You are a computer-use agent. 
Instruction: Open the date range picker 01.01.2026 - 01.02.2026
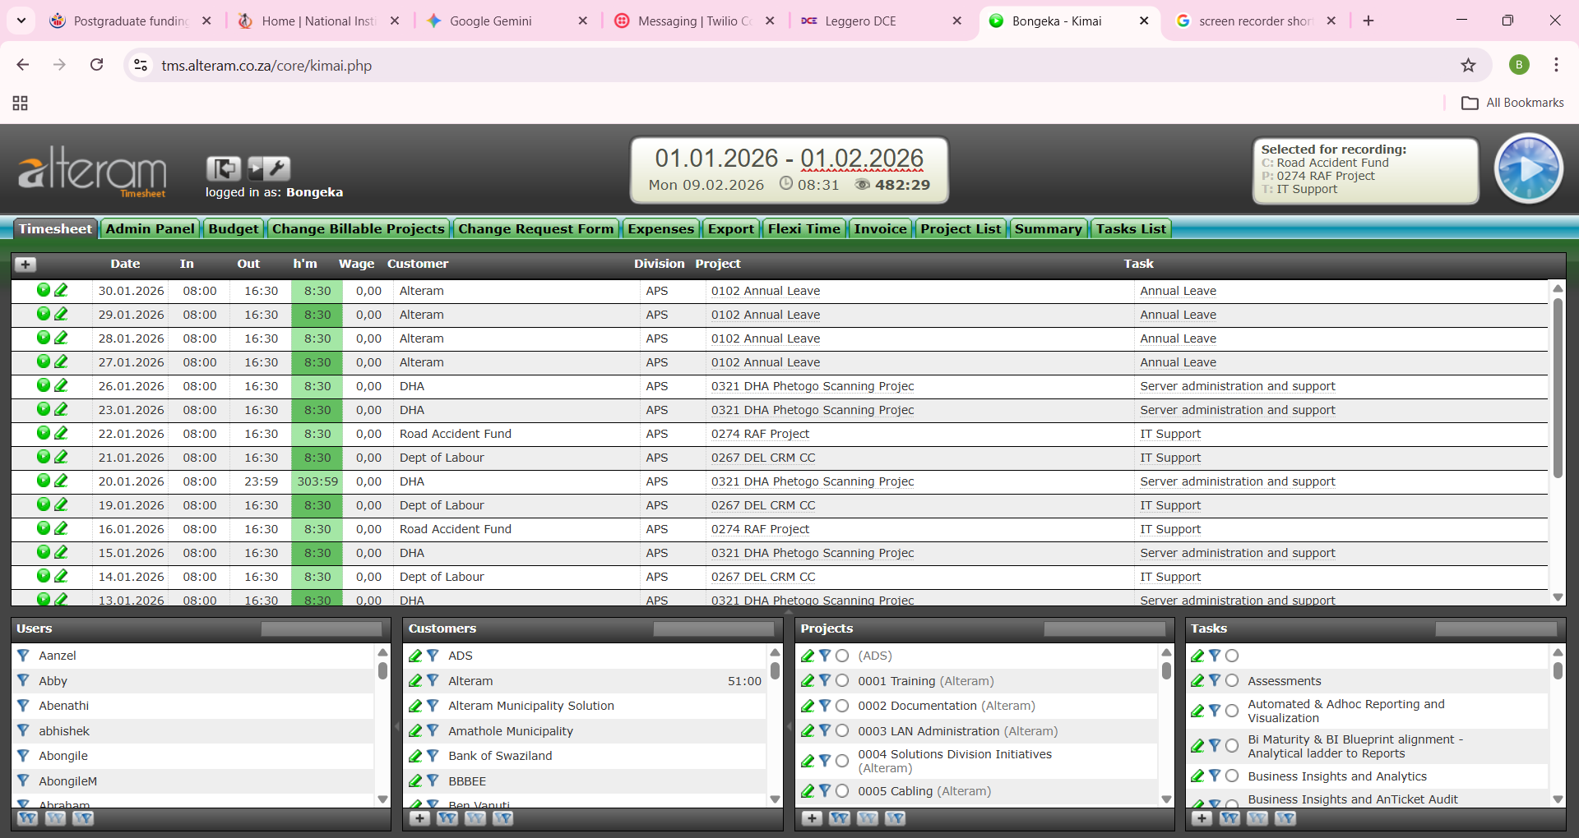pos(789,158)
